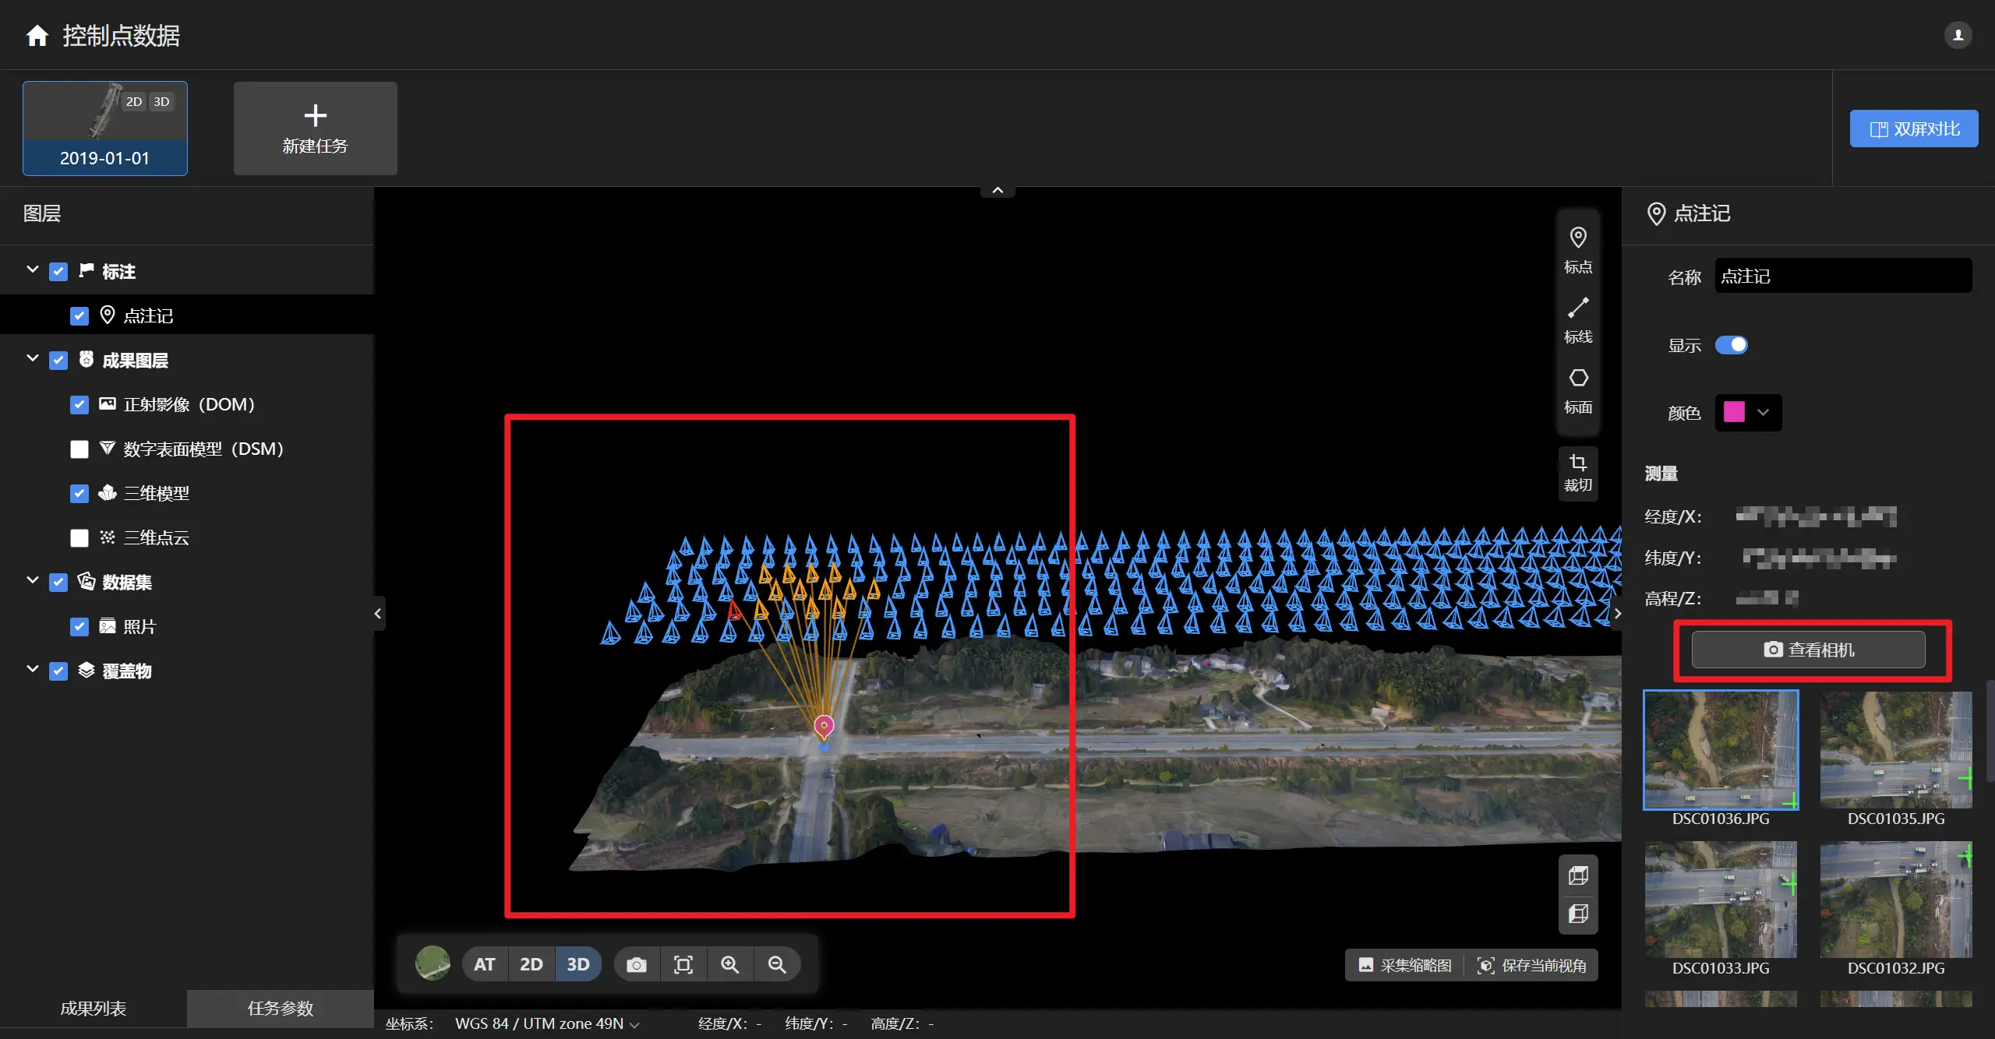Activate the 裁切 crop tool
Screen dimensions: 1995x1039
point(1578,472)
